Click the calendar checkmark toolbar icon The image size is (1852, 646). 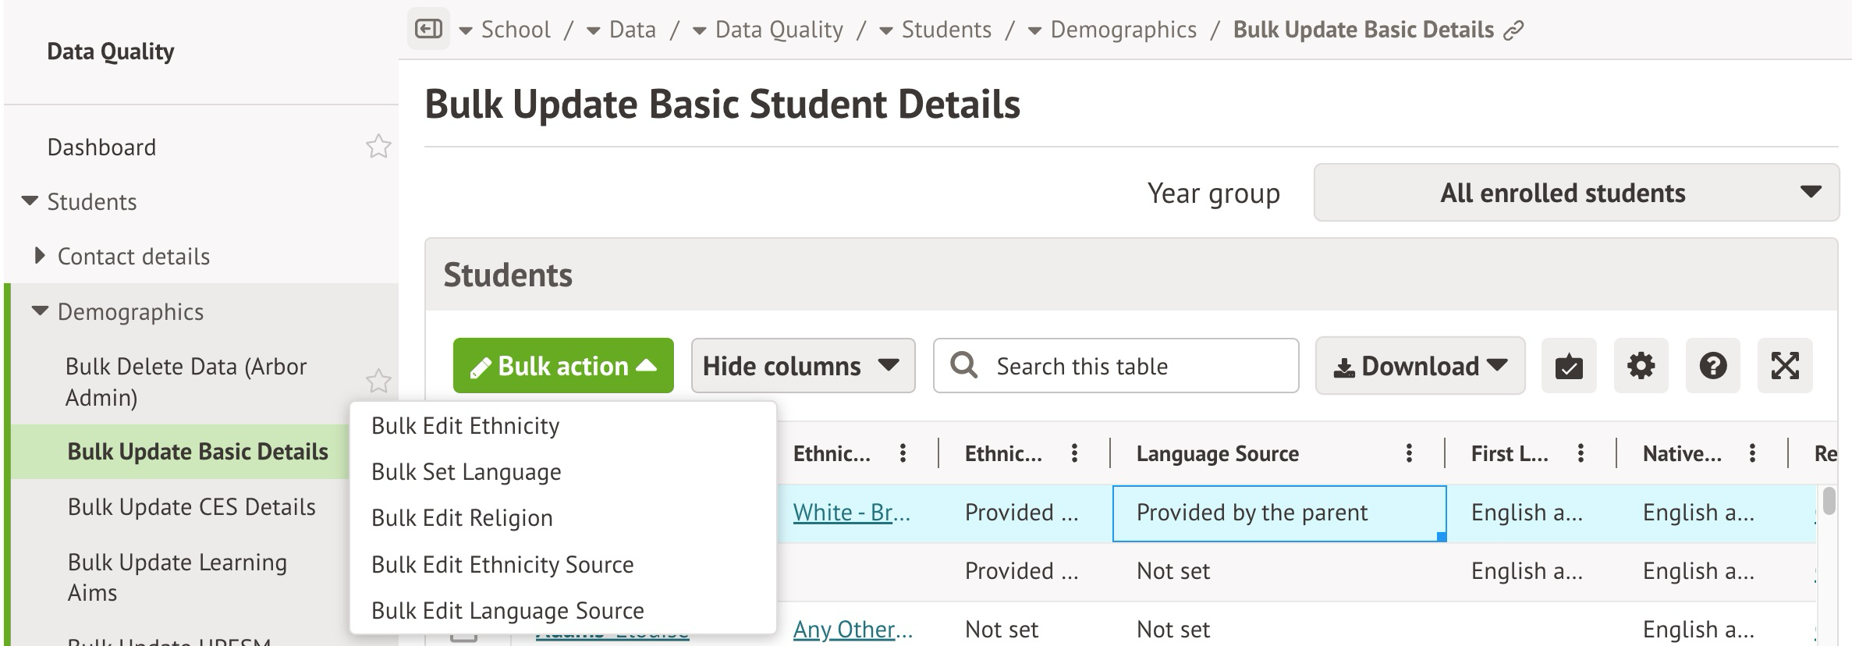pos(1569,366)
